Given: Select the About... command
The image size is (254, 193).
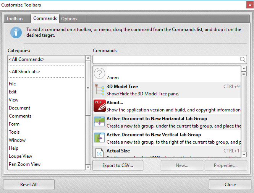Looking at the screenshot, I should click(x=167, y=106).
